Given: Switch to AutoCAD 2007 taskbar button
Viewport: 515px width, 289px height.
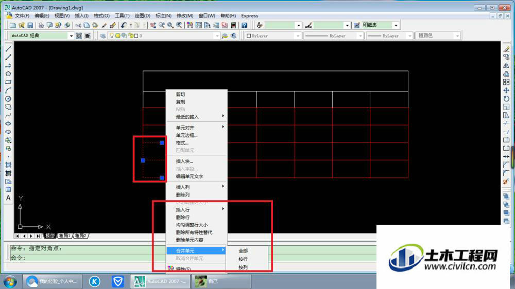Looking at the screenshot, I should [x=160, y=281].
